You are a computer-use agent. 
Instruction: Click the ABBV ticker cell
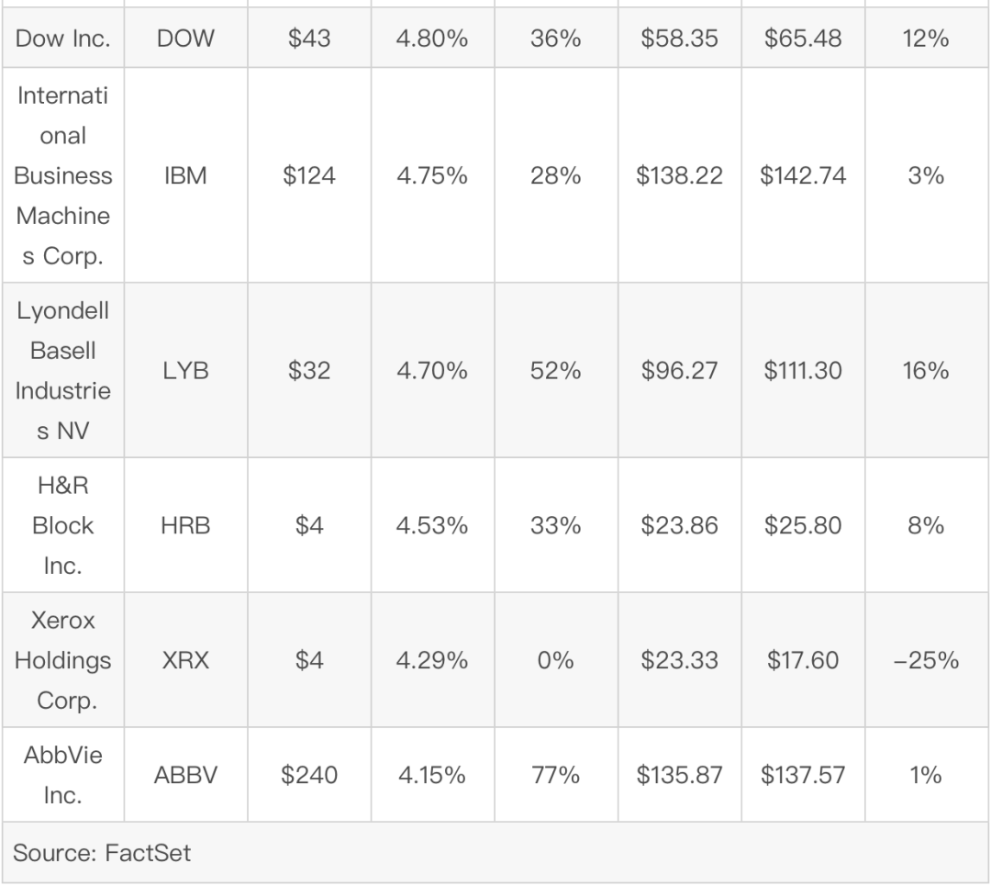[x=186, y=775]
